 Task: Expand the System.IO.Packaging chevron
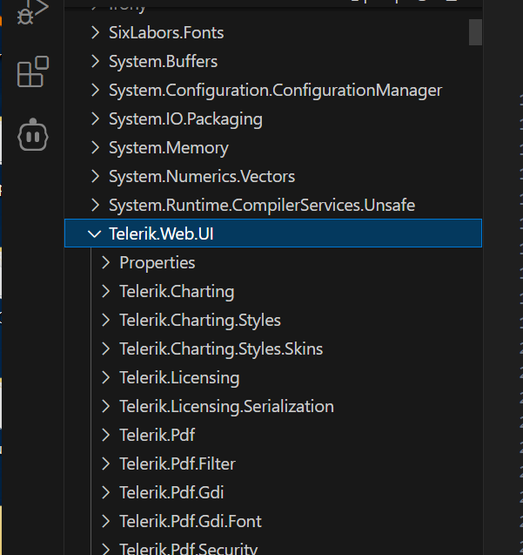point(95,118)
